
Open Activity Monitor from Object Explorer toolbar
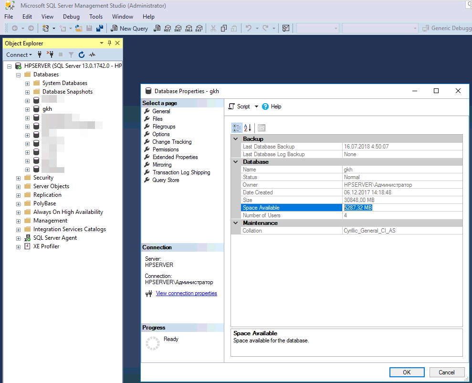click(92, 54)
